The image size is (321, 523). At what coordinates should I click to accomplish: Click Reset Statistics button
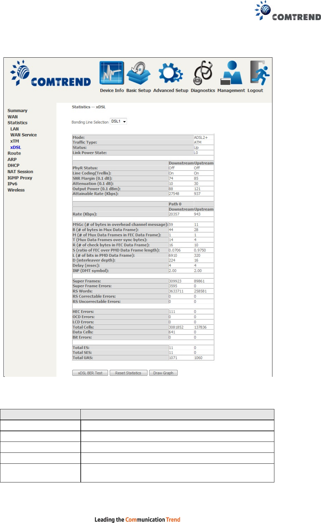tap(128, 373)
